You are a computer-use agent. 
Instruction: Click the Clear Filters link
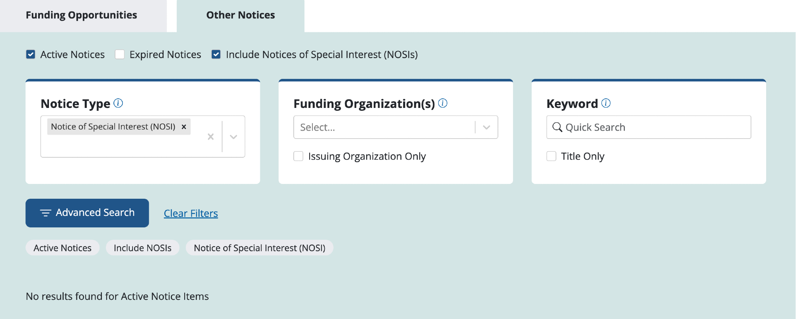191,213
